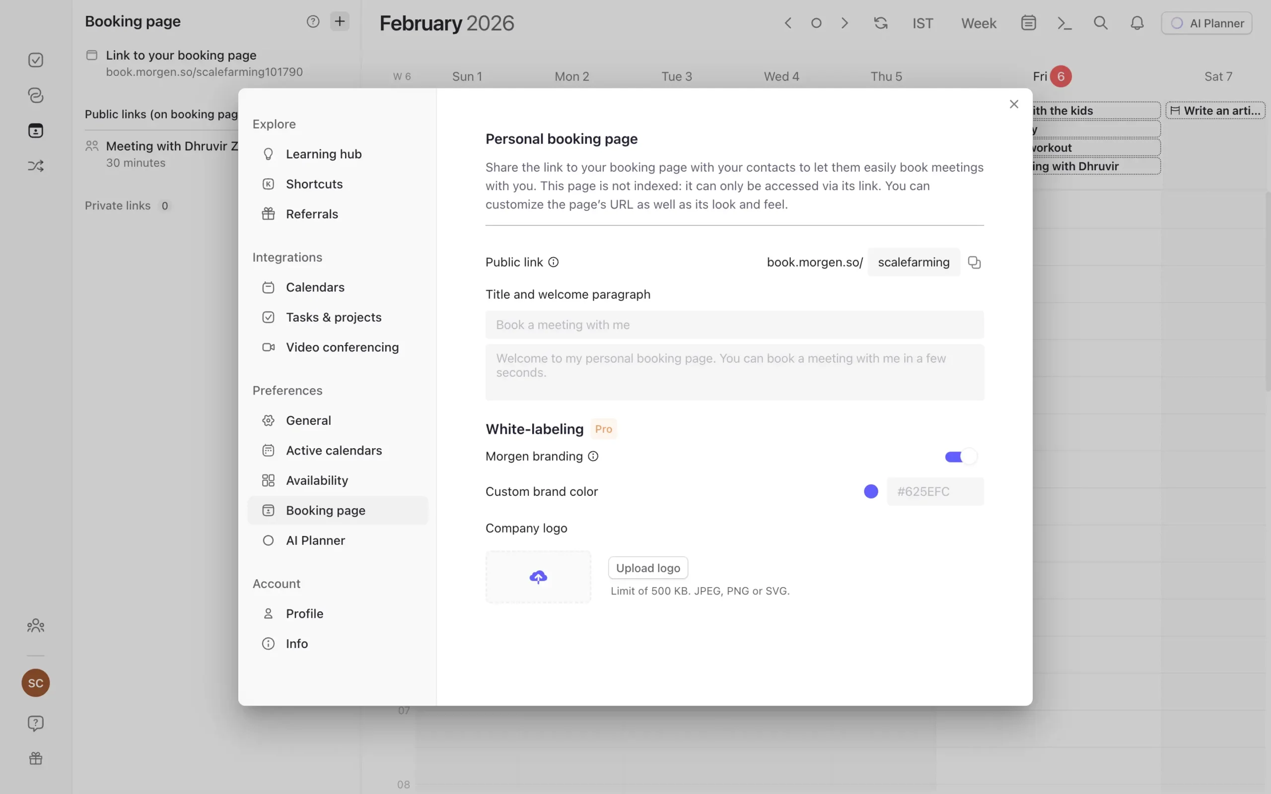Click the custom brand color swatch

870,491
